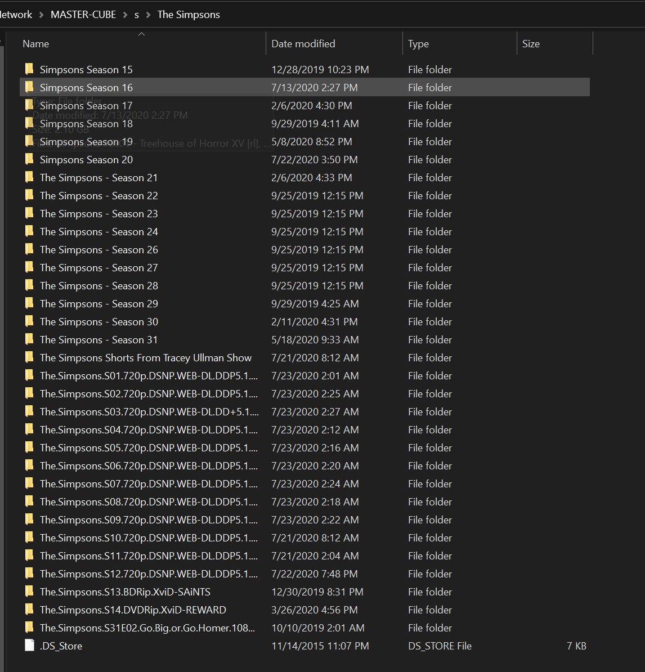This screenshot has width=645, height=672.
Task: Click the DS_STORE File type cell
Action: (440, 646)
